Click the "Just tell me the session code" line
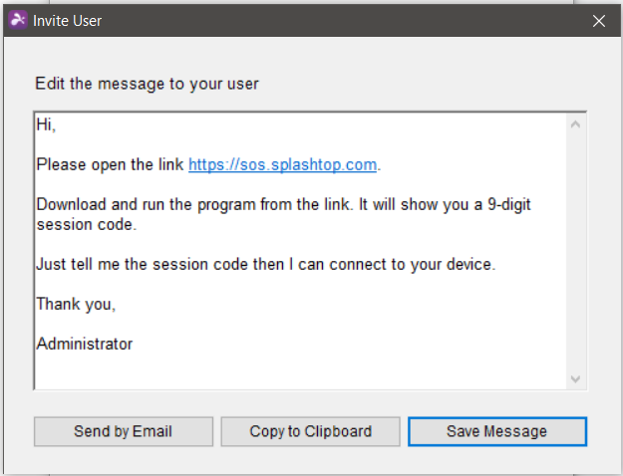Image resolution: width=623 pixels, height=476 pixels. pos(266,264)
